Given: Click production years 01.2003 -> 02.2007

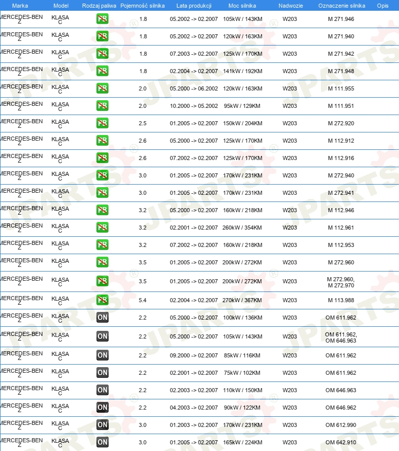Looking at the screenshot, I should coord(194,425).
